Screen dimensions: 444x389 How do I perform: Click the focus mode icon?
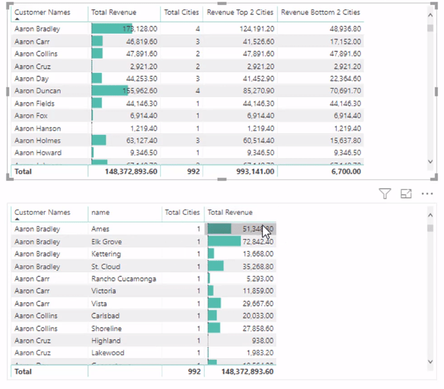pyautogui.click(x=406, y=194)
